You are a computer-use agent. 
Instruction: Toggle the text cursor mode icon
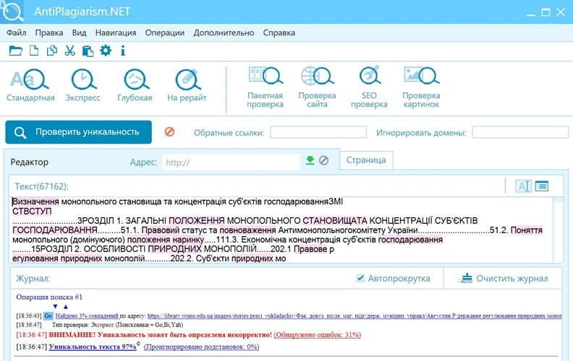(x=523, y=186)
